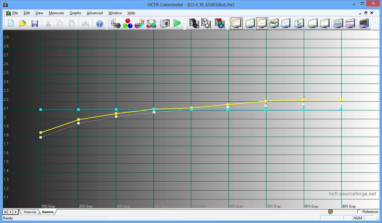Toggle the gamma graph monitor icon

click(262, 23)
